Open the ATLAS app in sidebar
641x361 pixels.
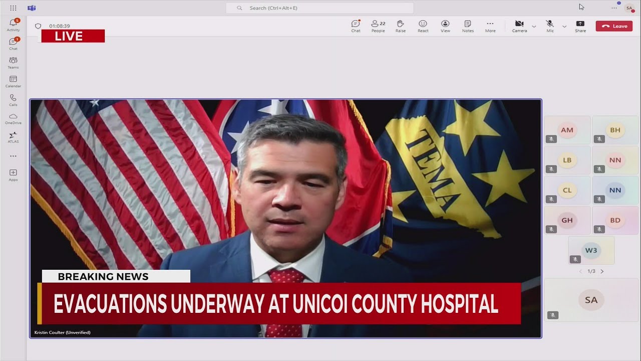click(13, 137)
